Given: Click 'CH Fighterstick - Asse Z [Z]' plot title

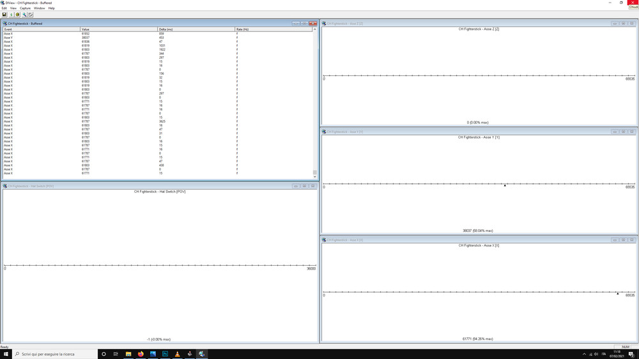Looking at the screenshot, I should pos(479,29).
